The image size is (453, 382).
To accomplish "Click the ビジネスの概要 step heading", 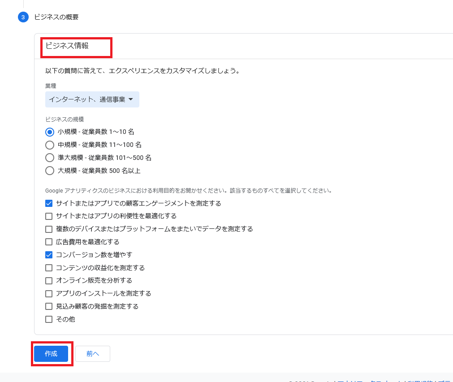I will [x=56, y=17].
